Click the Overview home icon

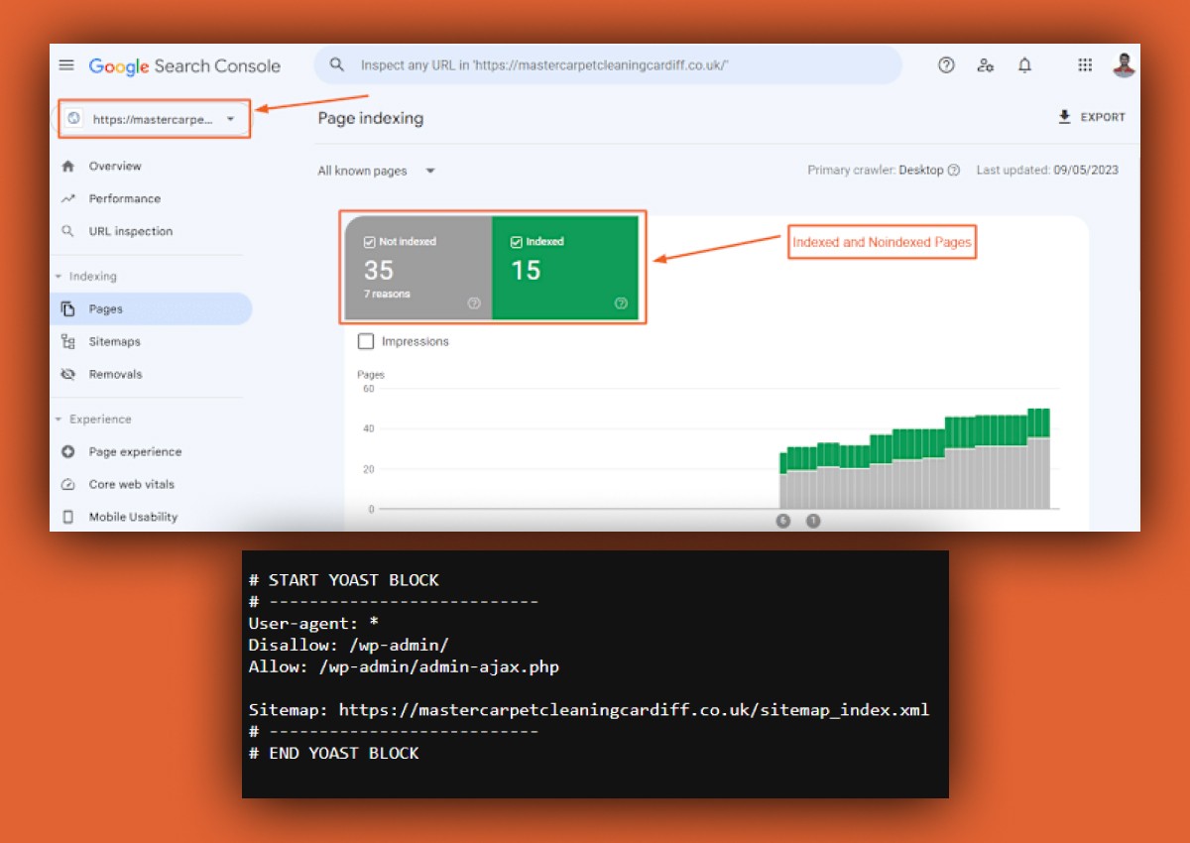pyautogui.click(x=67, y=167)
